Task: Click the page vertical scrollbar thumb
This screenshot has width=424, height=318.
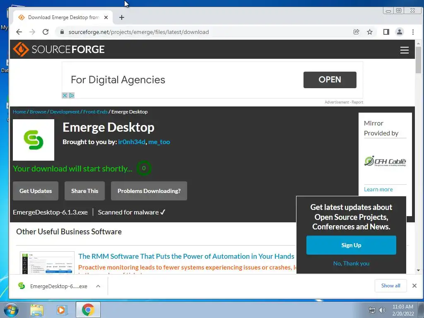Action: 418,60
